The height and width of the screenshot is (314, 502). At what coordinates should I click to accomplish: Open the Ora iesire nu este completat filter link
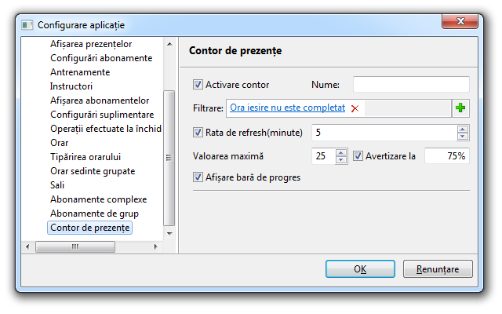(x=288, y=108)
